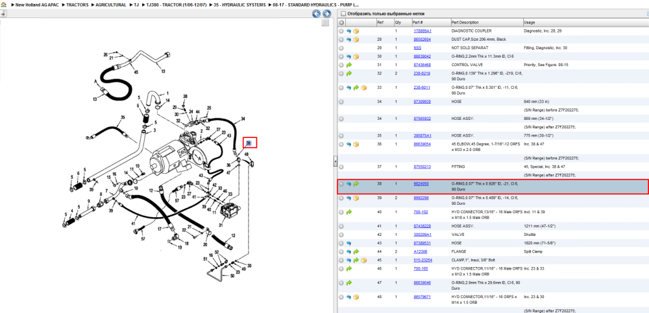Collapse parts panel with divider arrow
The image size is (649, 313).
(x=336, y=161)
